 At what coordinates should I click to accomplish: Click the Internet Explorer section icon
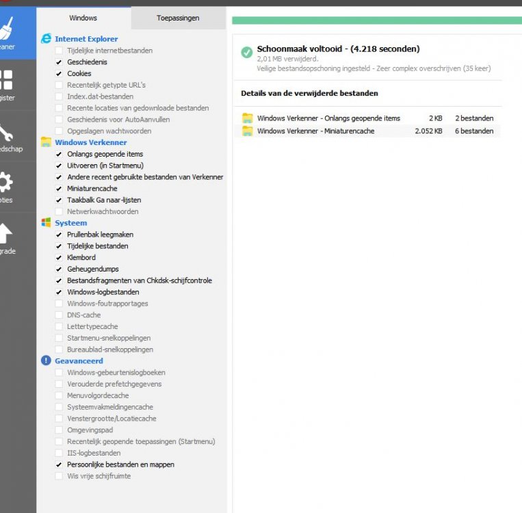click(46, 38)
